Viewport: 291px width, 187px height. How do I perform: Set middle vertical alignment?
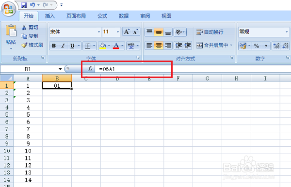point(159,32)
